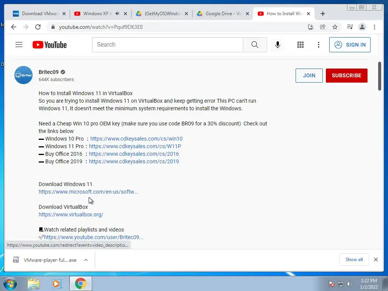Click the network tray icon
Viewport: 388px width, 291px height.
341,284
